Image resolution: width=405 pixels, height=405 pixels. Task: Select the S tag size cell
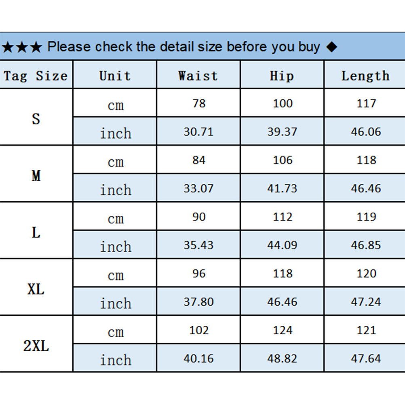[36, 119]
